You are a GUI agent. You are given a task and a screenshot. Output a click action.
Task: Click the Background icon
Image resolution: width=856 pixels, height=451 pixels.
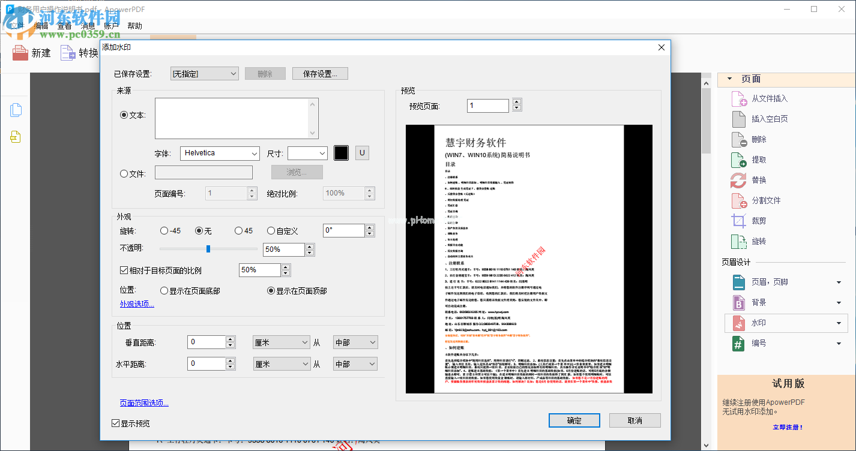click(738, 302)
